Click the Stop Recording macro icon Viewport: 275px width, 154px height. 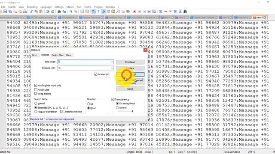click(x=139, y=12)
